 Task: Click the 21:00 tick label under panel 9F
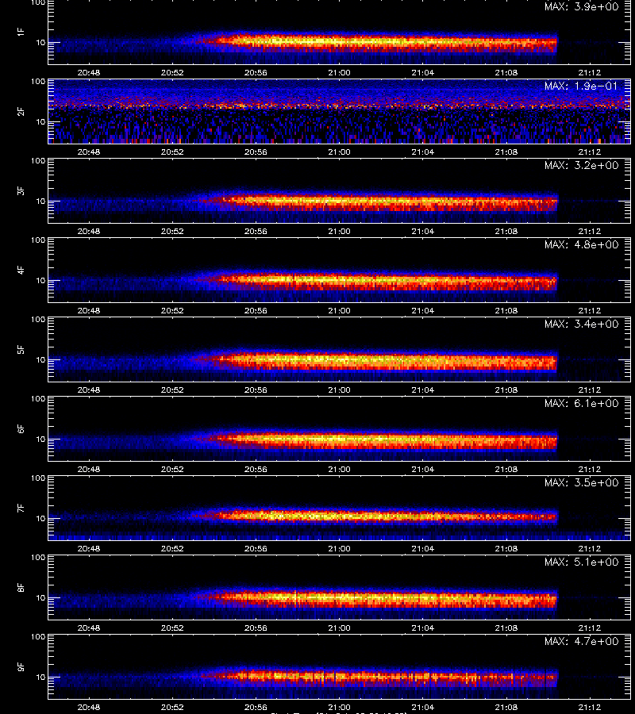point(340,707)
